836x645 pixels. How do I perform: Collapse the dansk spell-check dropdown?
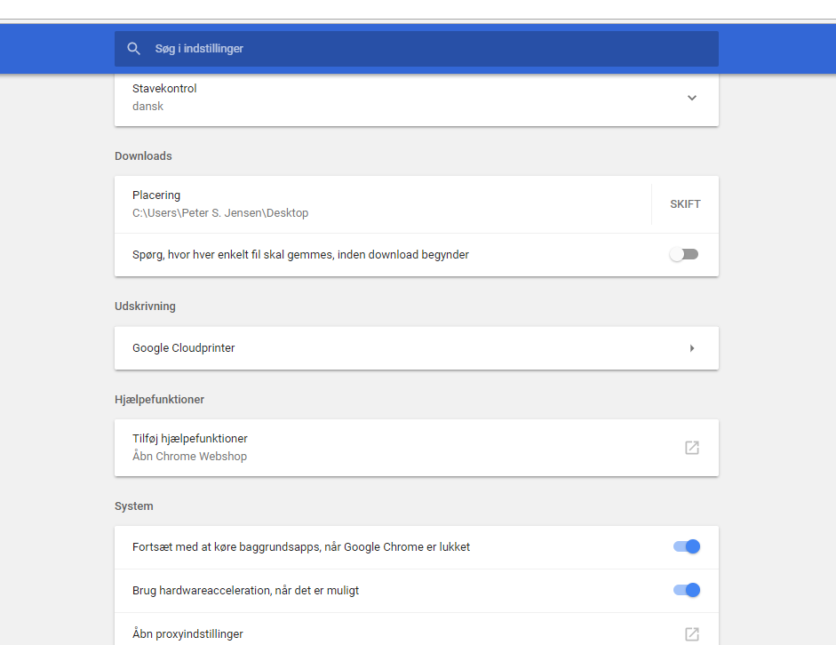[691, 98]
